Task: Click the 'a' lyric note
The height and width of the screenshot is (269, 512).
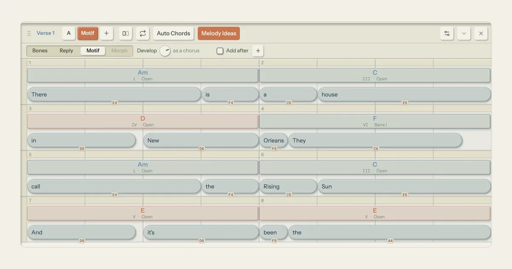Action: (288, 94)
